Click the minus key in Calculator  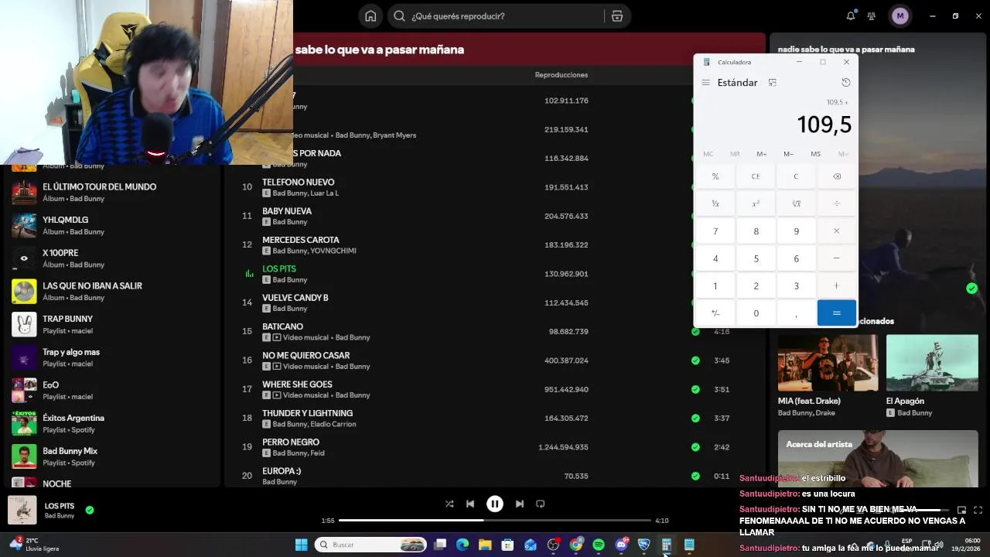coord(836,258)
